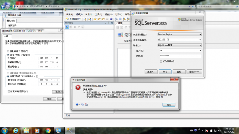239x134 pixels.
Task: Click the subnet mask field showing 255.255.255.0
Action: (x=49, y=62)
